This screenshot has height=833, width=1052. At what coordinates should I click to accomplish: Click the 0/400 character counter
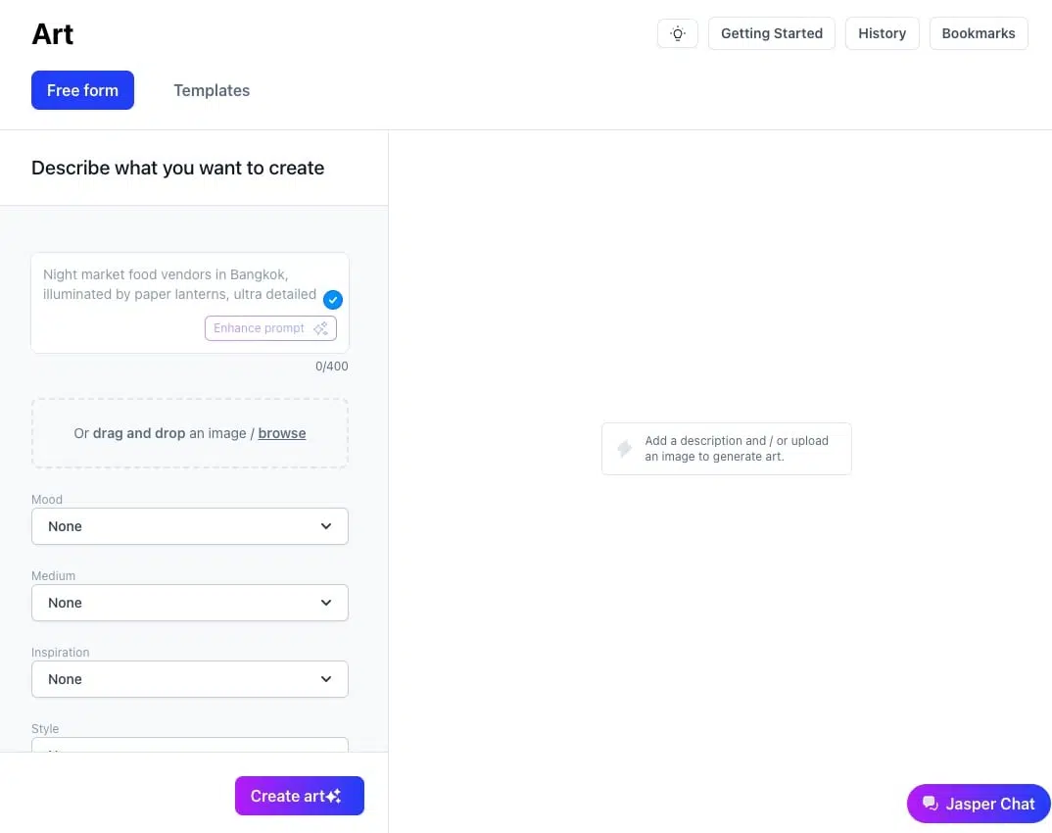pyautogui.click(x=331, y=367)
